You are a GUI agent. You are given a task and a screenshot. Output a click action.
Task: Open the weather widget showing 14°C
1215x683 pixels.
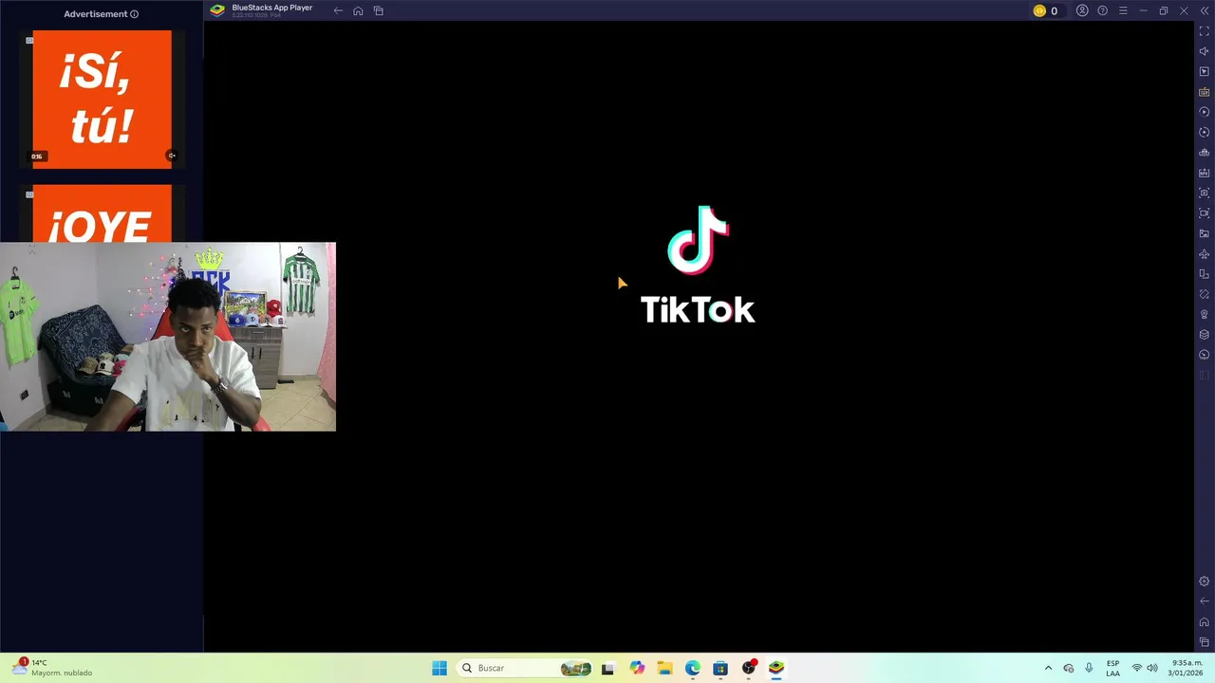(x=53, y=668)
